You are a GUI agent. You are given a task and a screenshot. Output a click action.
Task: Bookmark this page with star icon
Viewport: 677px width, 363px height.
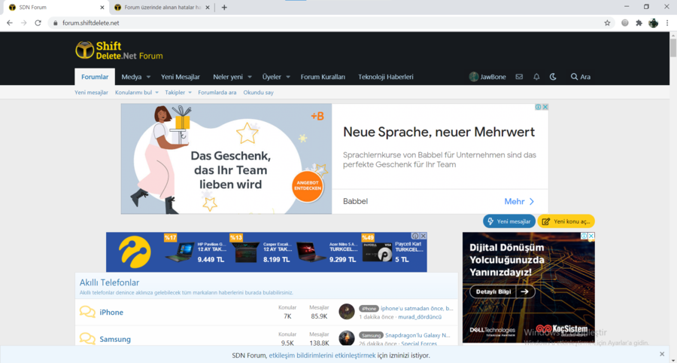(607, 23)
